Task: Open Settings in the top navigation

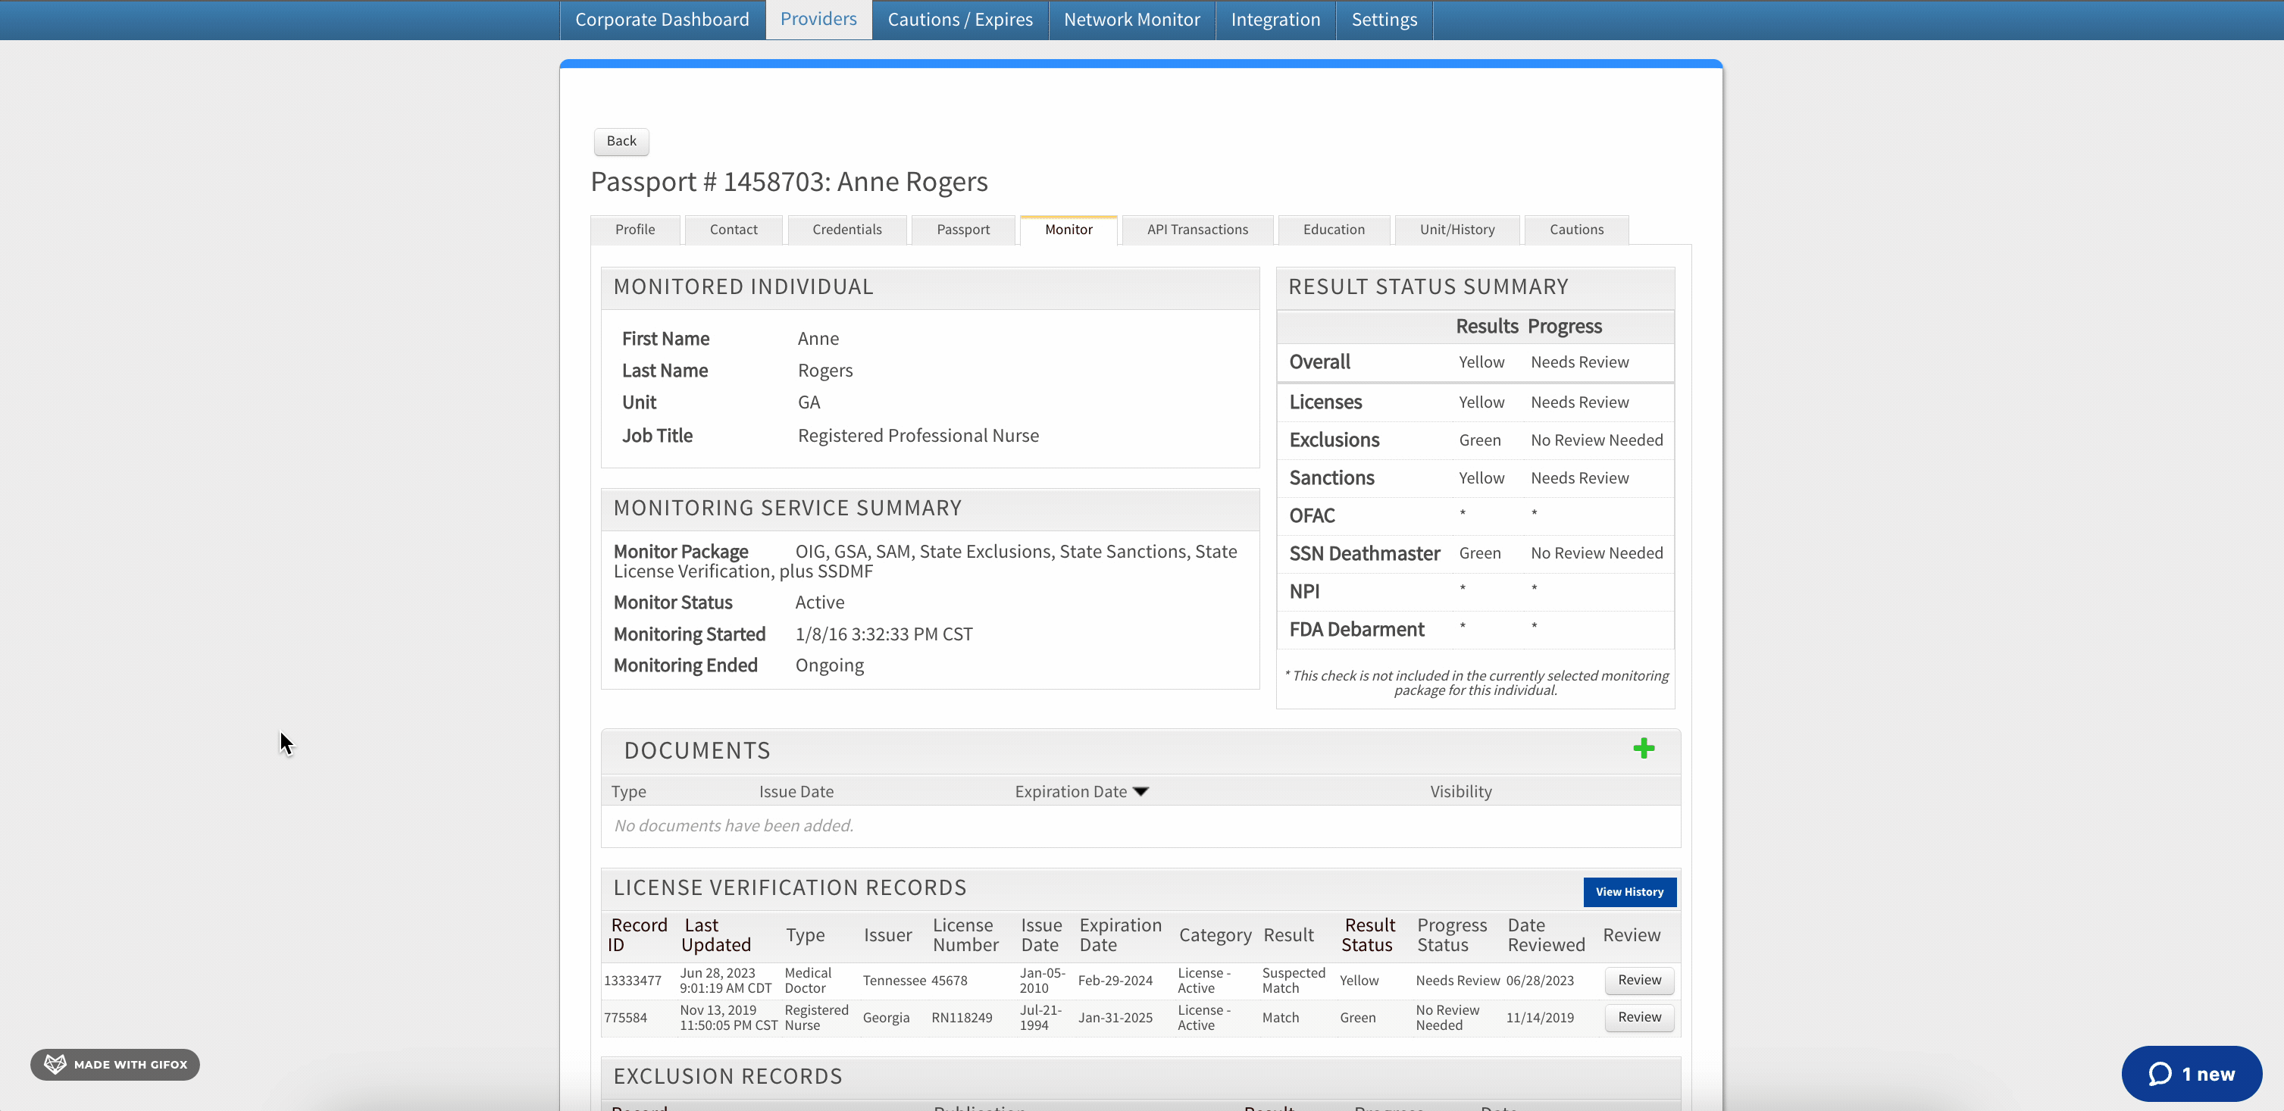Action: (x=1383, y=20)
